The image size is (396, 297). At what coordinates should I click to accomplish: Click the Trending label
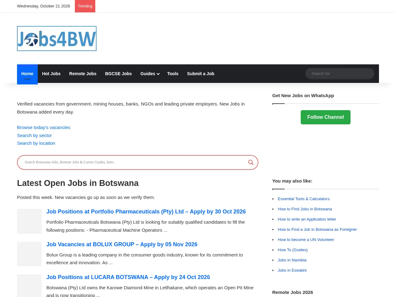85,6
